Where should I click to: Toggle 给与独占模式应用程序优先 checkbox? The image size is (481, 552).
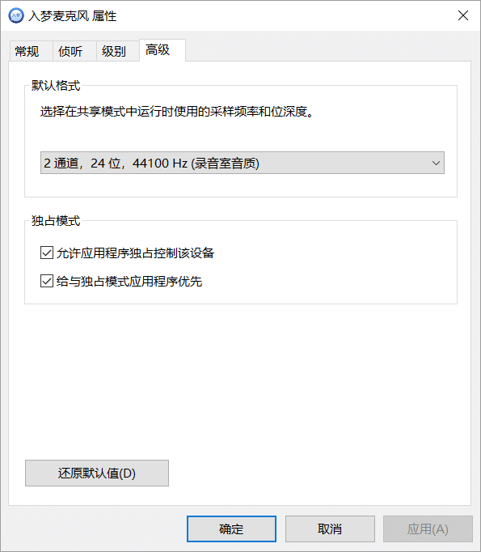tap(47, 281)
